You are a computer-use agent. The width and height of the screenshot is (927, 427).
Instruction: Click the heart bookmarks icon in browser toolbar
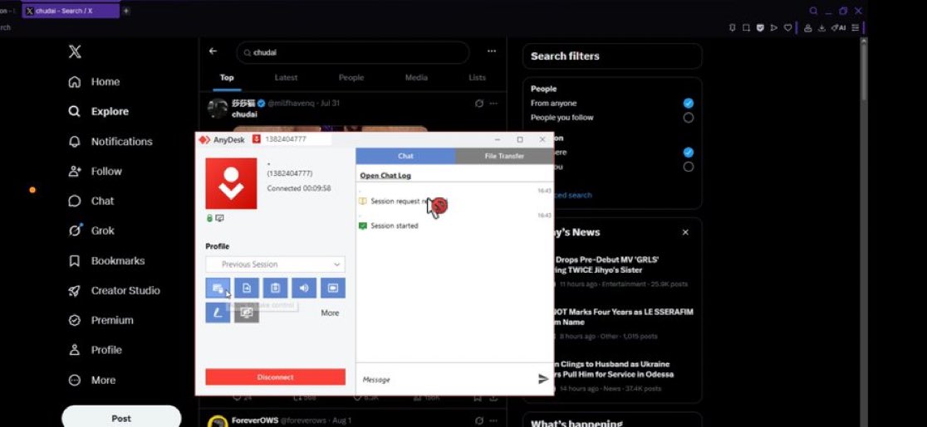point(787,27)
